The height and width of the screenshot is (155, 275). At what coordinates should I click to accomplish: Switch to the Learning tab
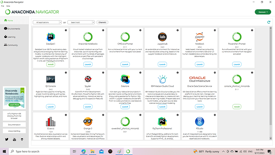(10, 37)
